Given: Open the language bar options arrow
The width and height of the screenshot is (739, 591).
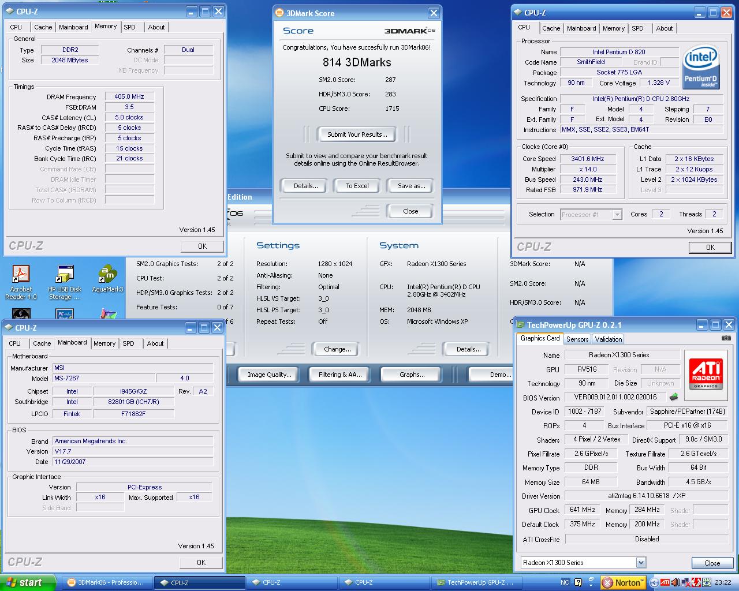Looking at the screenshot, I should (591, 585).
